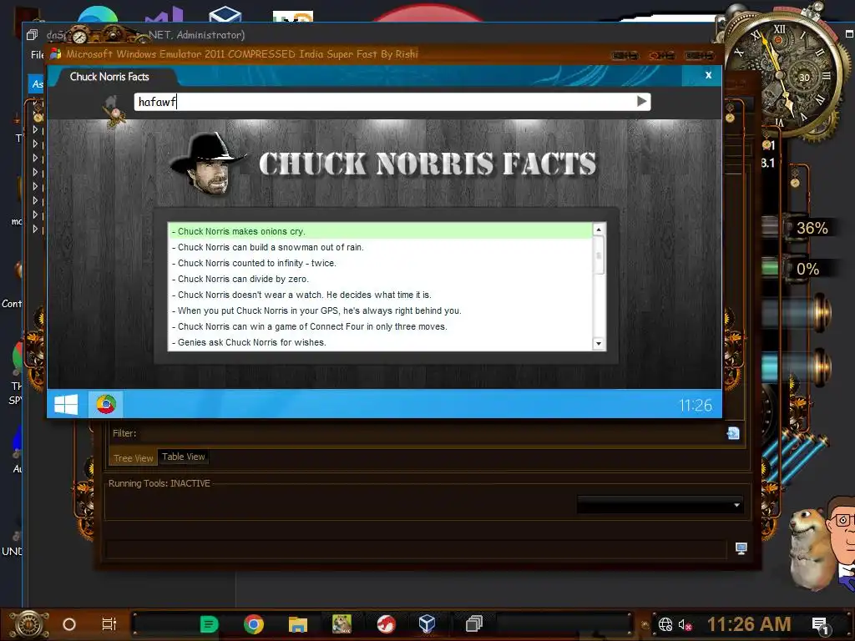855x641 pixels.
Task: Select fact about building a snowman from rain
Action: click(380, 247)
